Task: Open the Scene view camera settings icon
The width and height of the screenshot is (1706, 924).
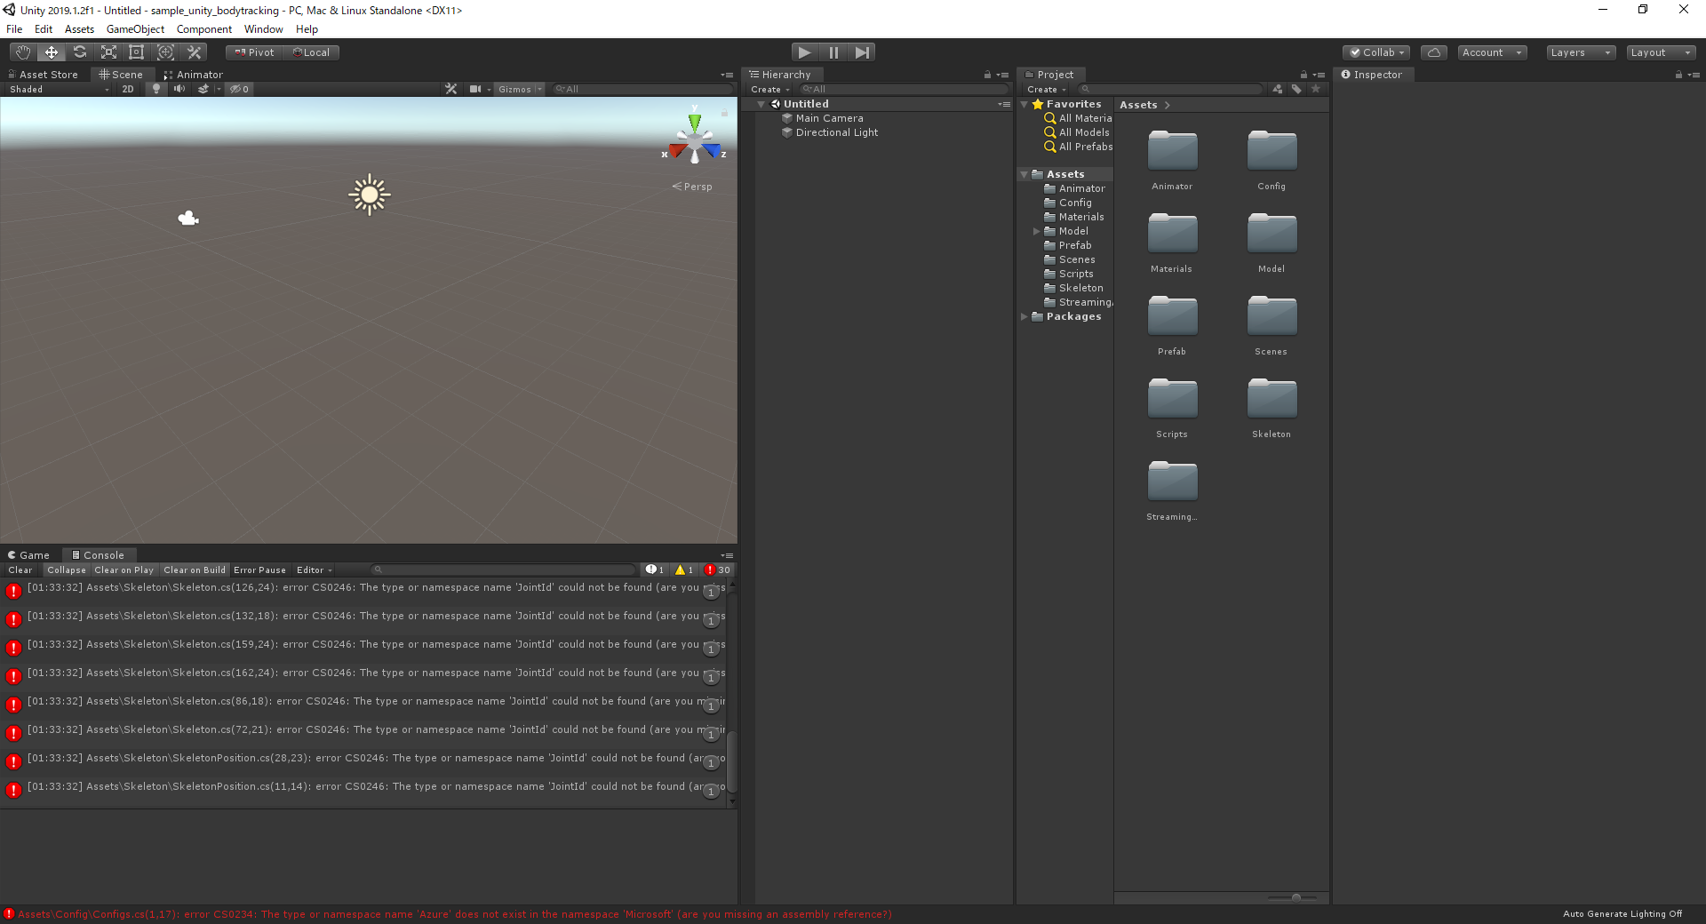Action: pyautogui.click(x=476, y=89)
